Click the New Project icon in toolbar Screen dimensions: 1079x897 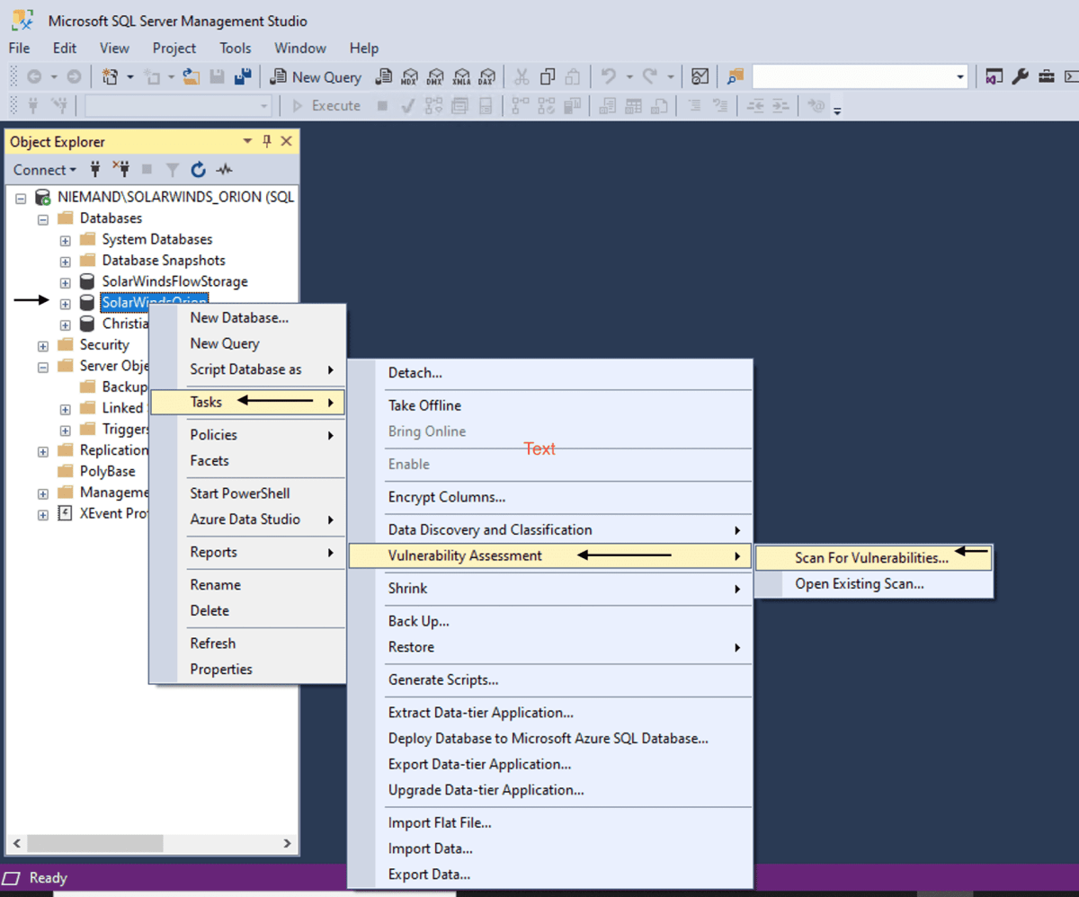point(111,77)
